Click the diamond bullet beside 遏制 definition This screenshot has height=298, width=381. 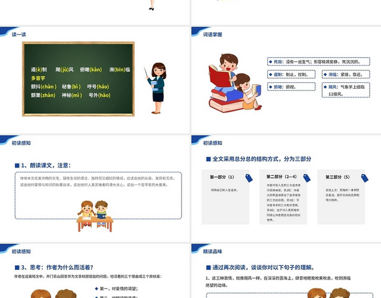click(270, 74)
